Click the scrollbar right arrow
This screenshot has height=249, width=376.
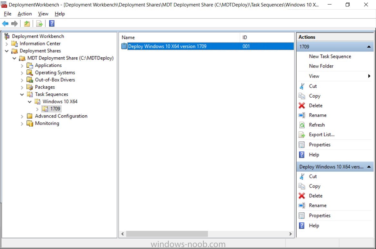click(291, 234)
